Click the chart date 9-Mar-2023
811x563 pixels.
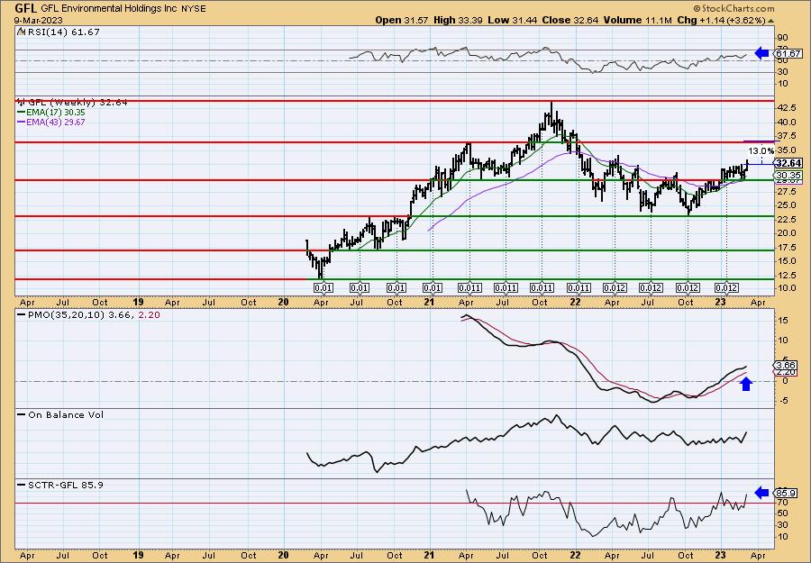(x=39, y=20)
